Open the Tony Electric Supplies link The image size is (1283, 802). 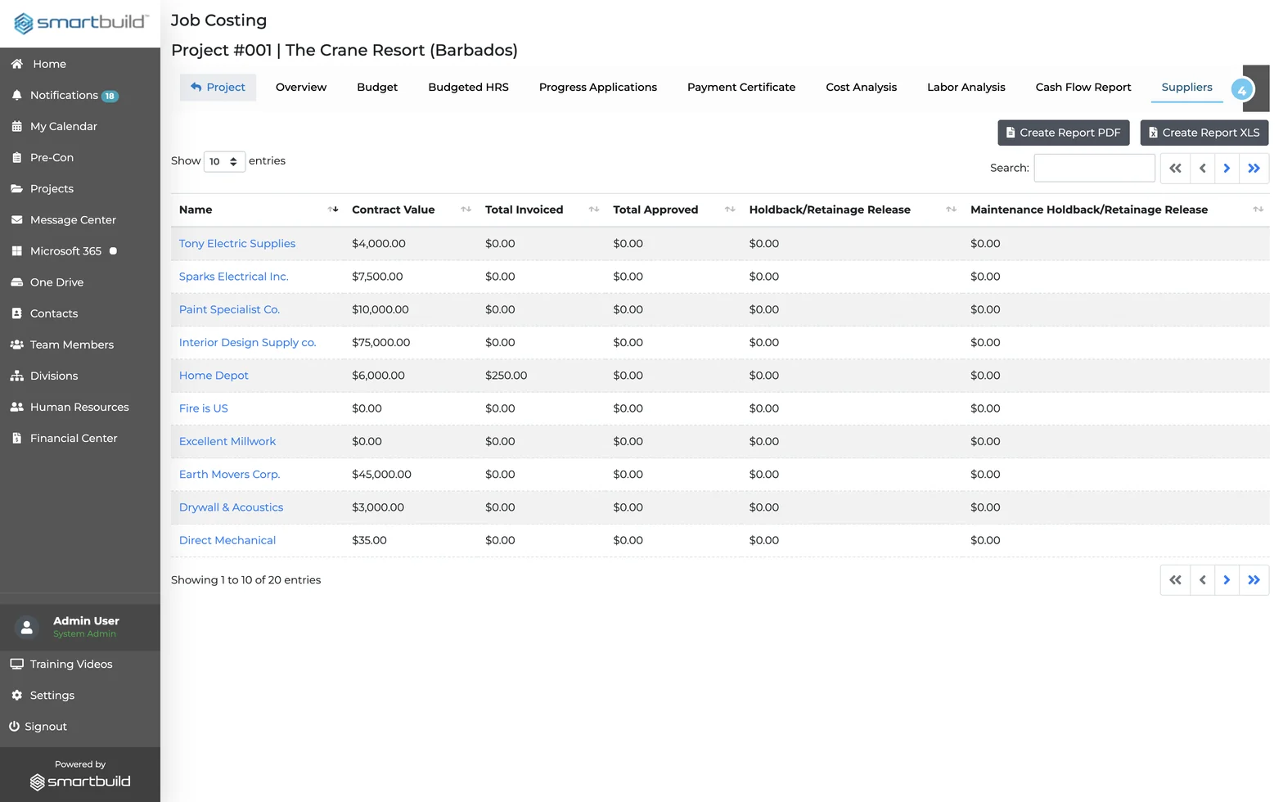click(x=237, y=244)
